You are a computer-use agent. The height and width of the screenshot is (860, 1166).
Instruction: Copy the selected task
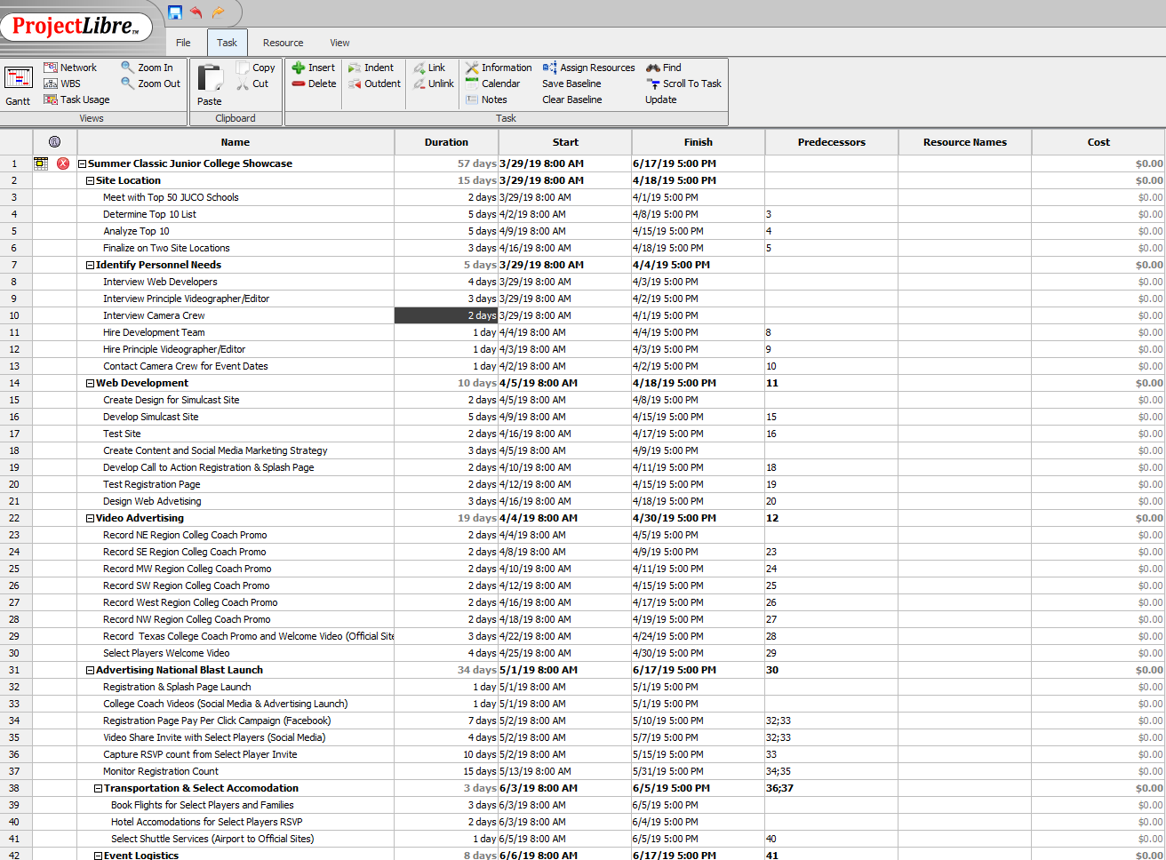(256, 68)
